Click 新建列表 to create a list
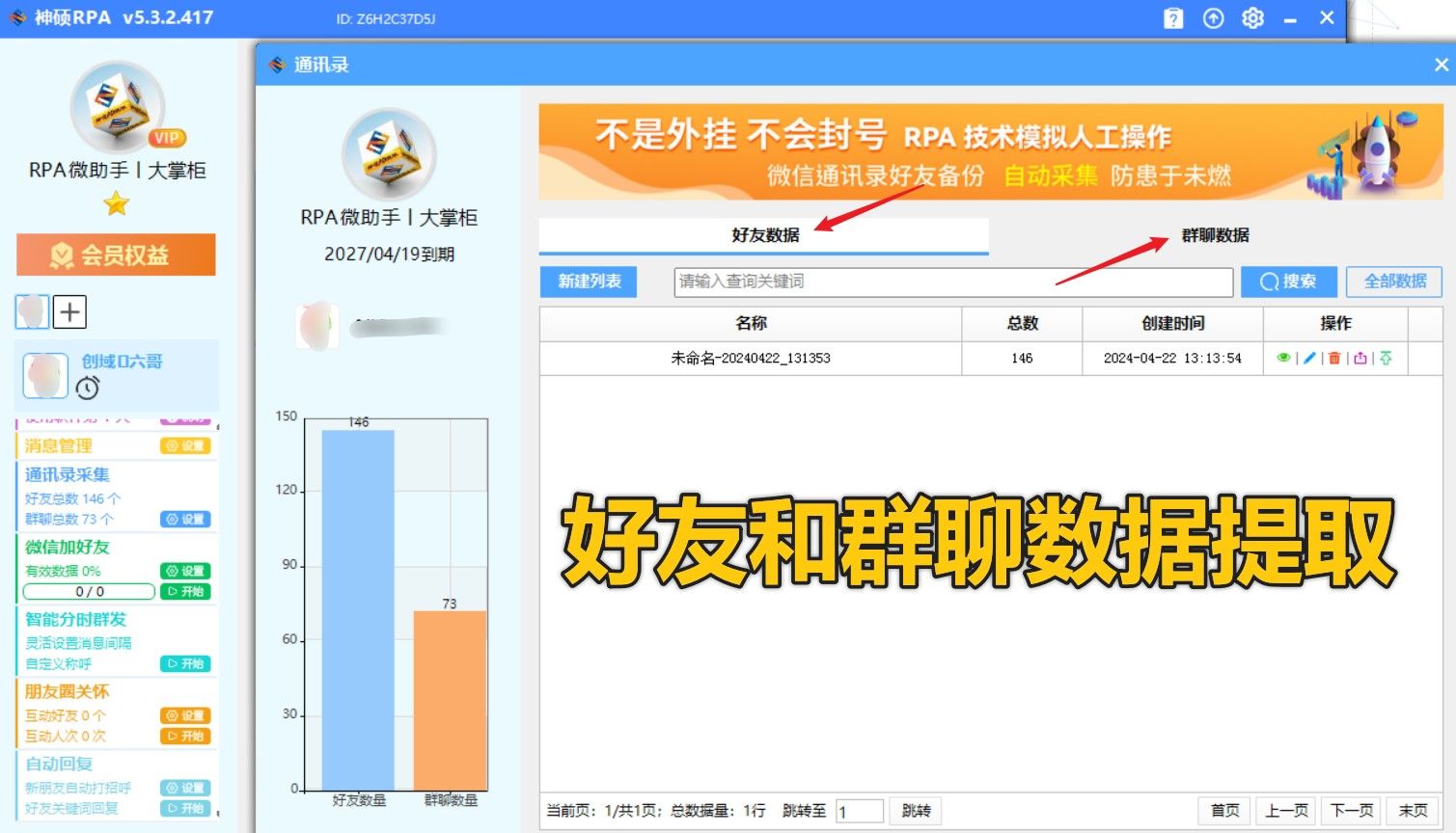Viewport: 1456px width, 833px height. (x=588, y=282)
